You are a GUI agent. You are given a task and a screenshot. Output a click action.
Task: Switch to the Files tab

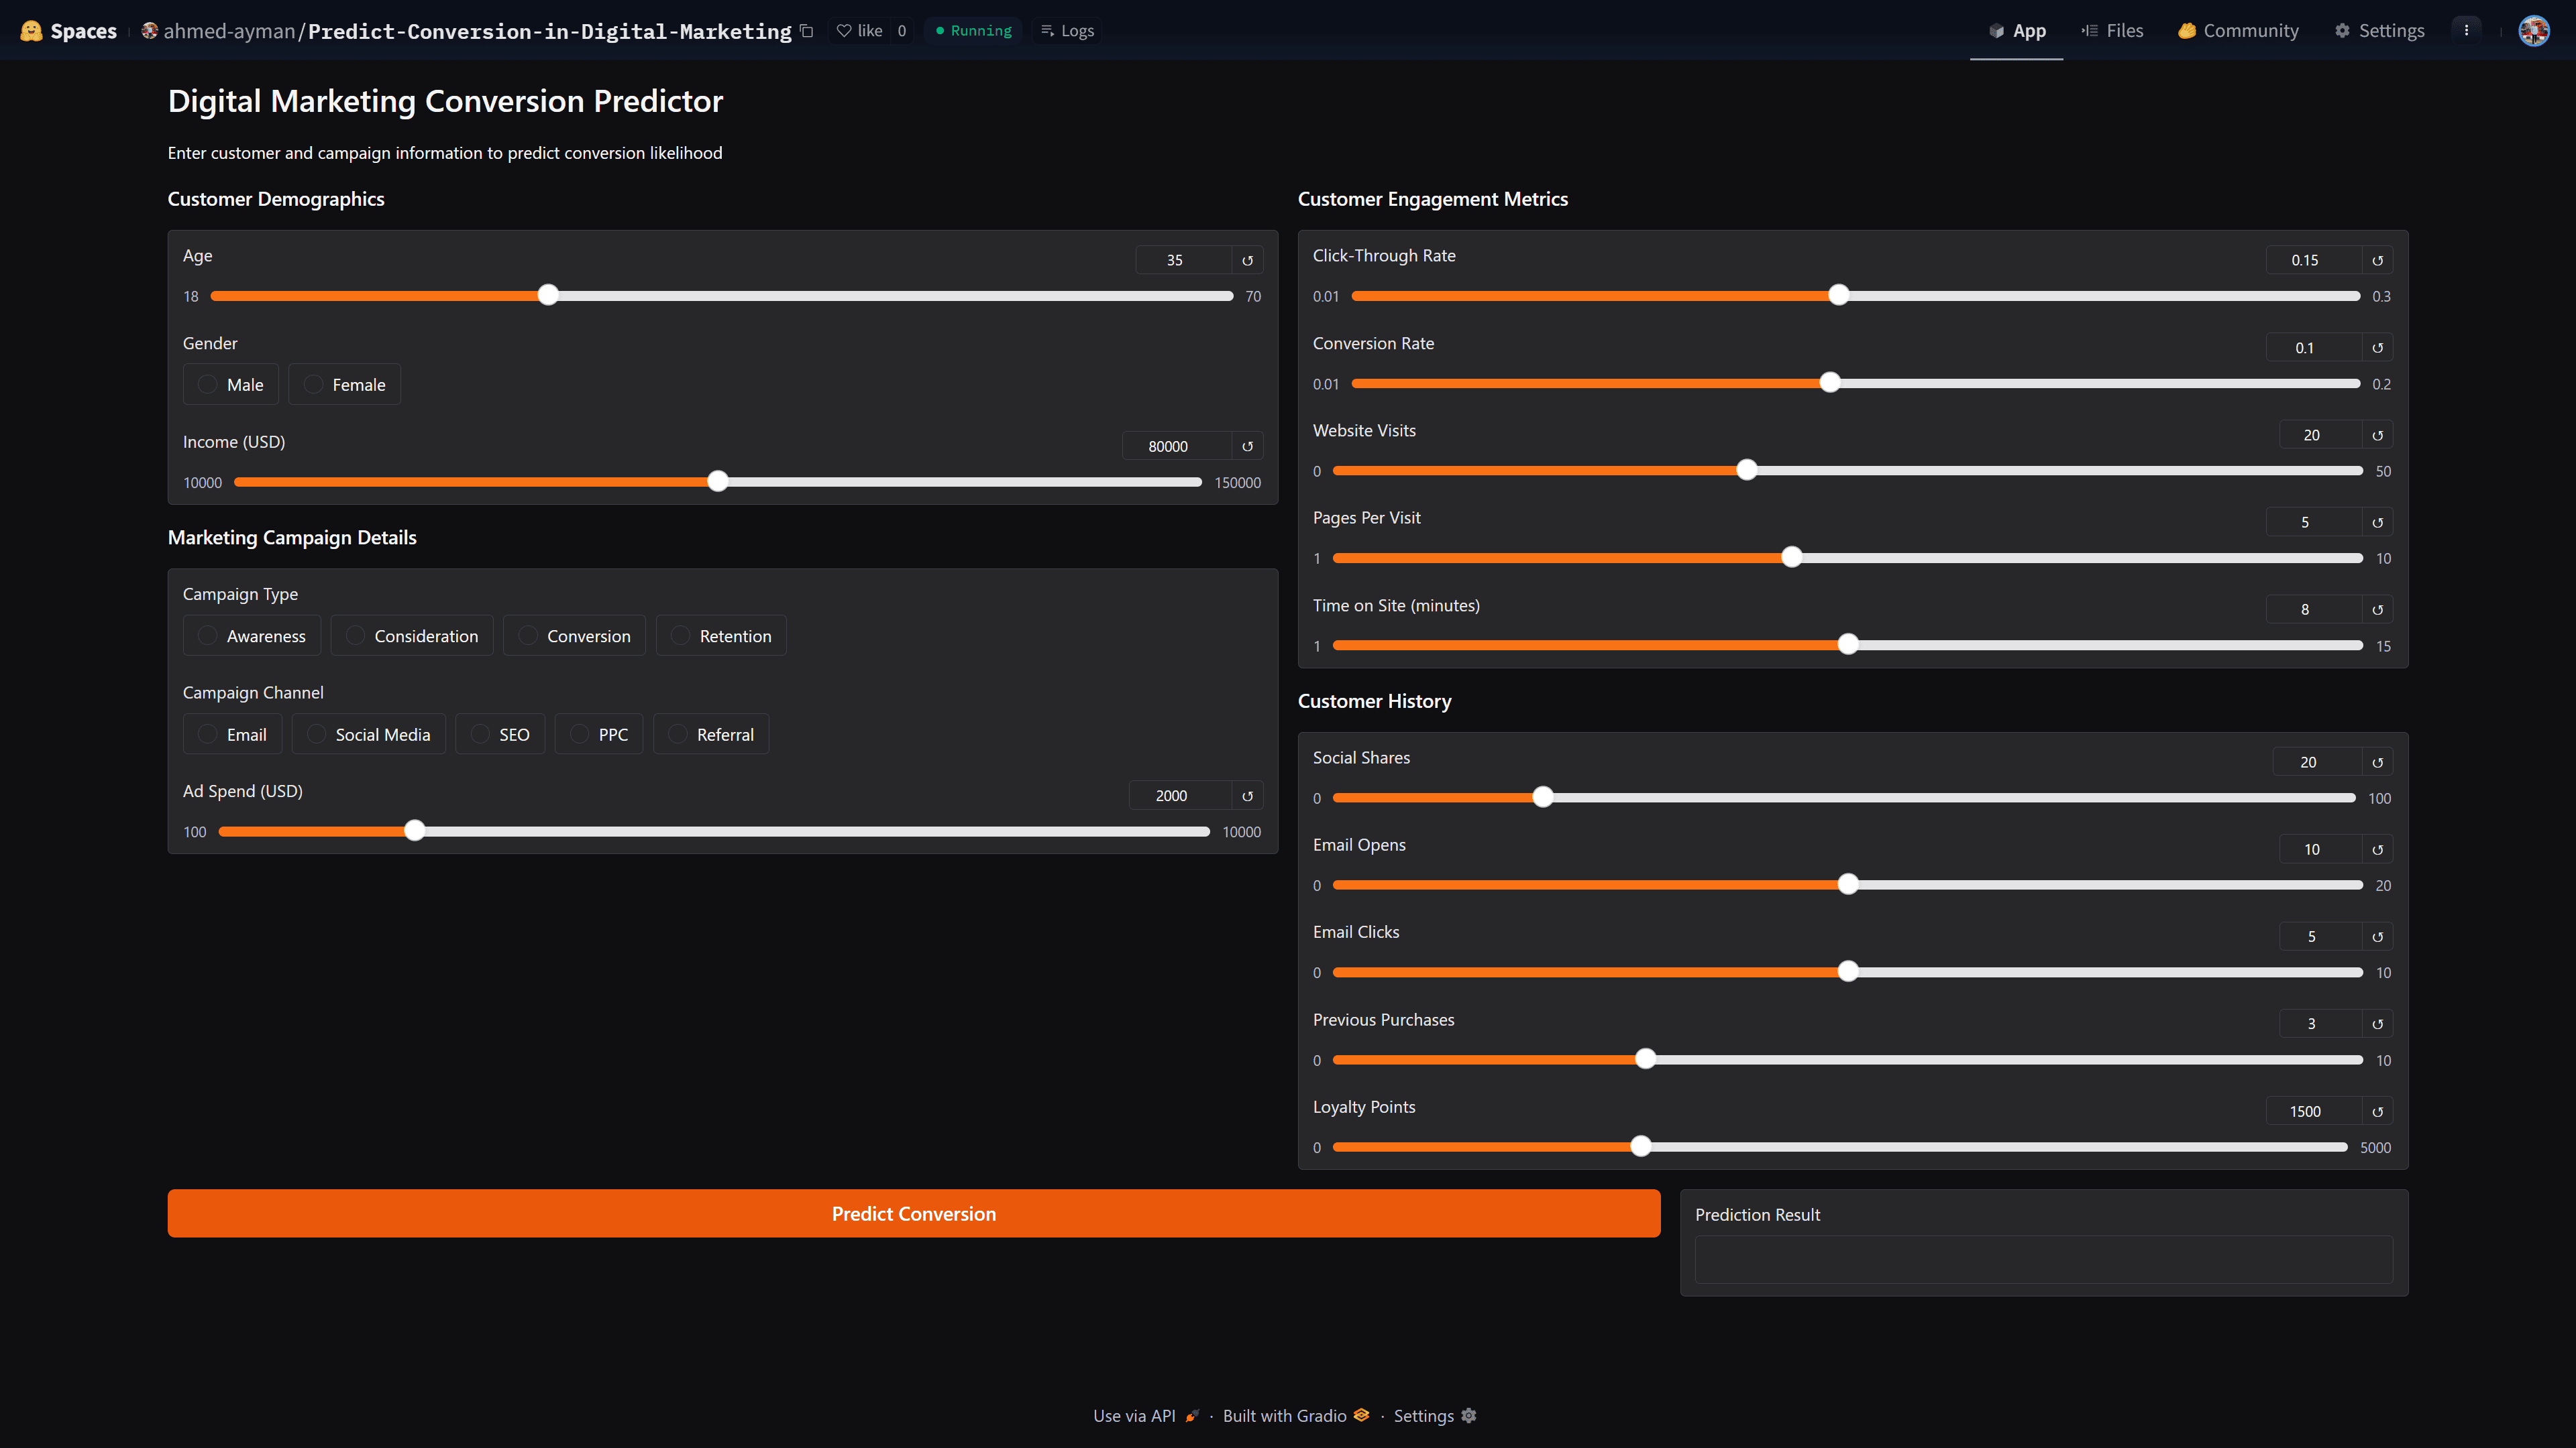pyautogui.click(x=2112, y=31)
